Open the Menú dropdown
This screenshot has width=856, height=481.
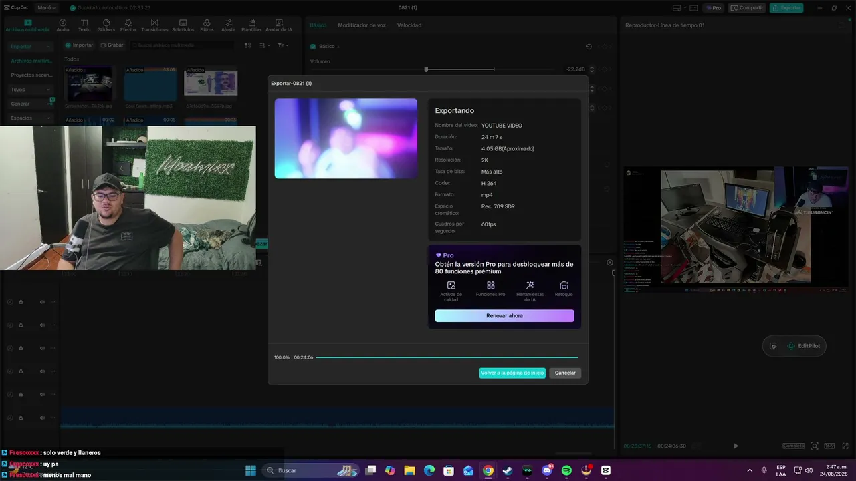(47, 8)
